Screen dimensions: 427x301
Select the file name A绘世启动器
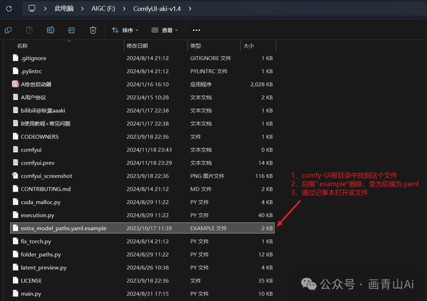tap(36, 84)
